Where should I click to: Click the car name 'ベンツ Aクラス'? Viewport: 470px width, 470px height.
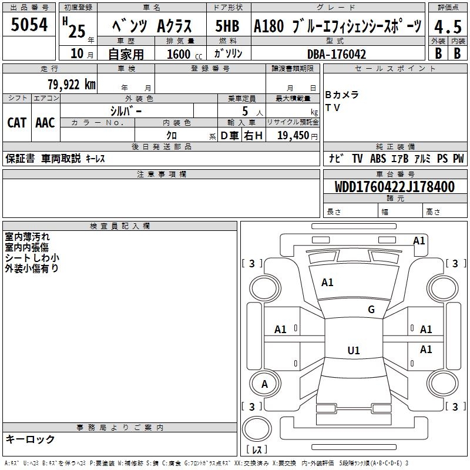pos(152,26)
